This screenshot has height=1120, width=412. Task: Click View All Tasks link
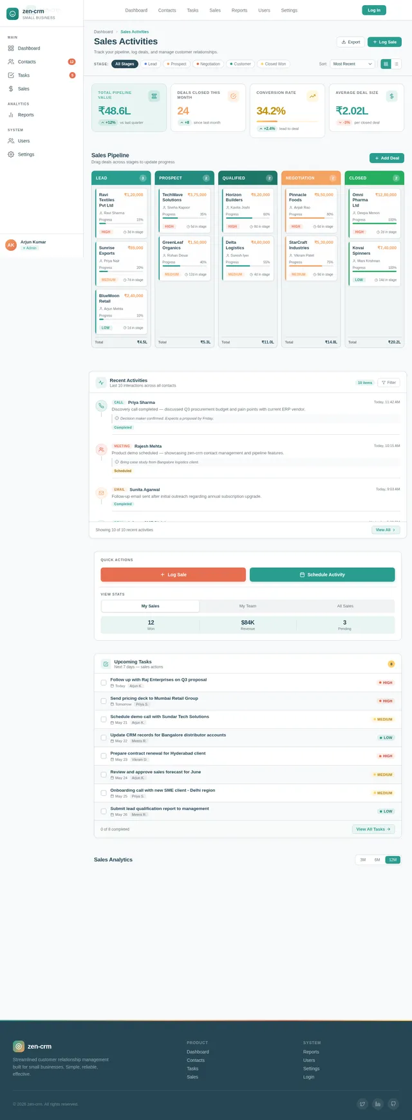point(373,829)
